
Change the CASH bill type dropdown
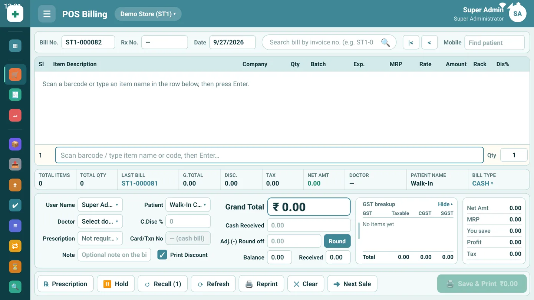(x=483, y=183)
